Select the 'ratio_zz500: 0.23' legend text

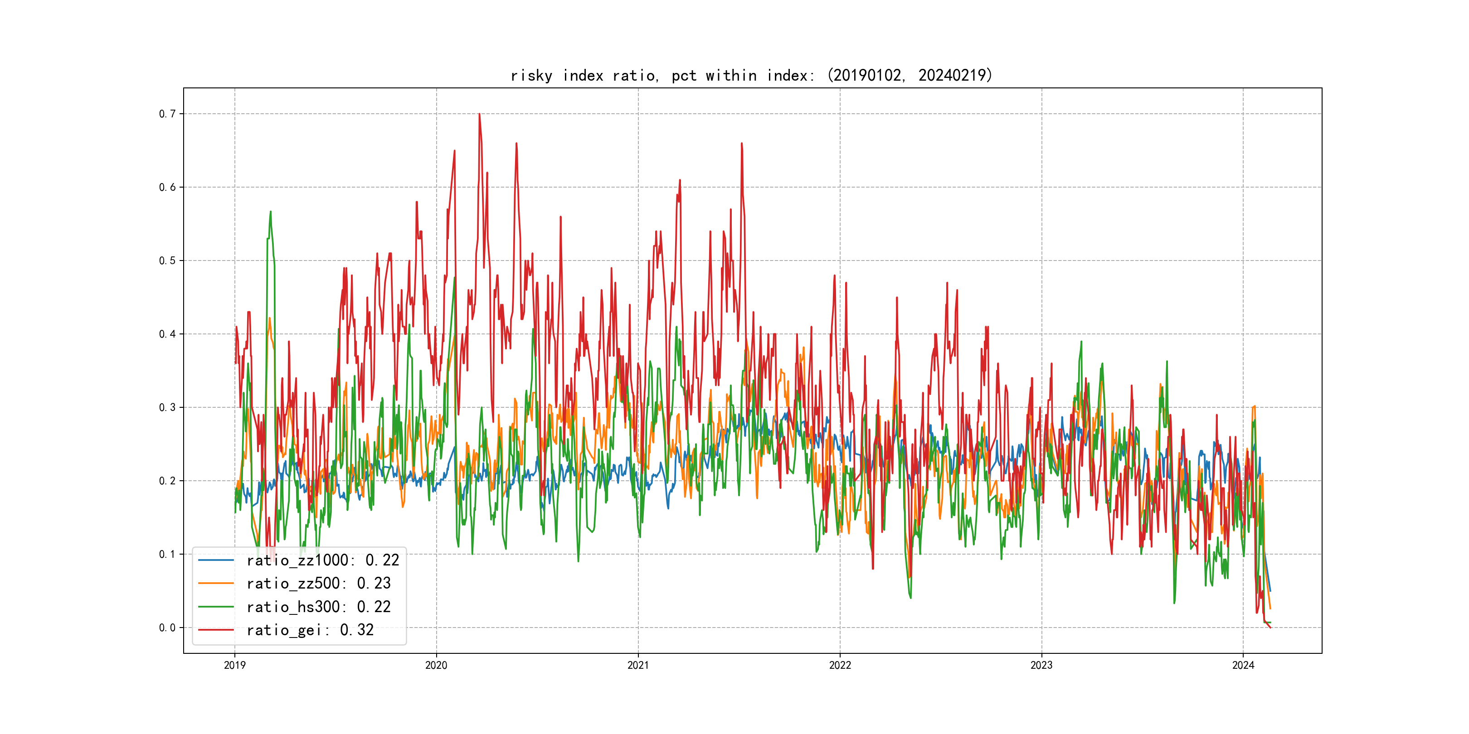(318, 584)
